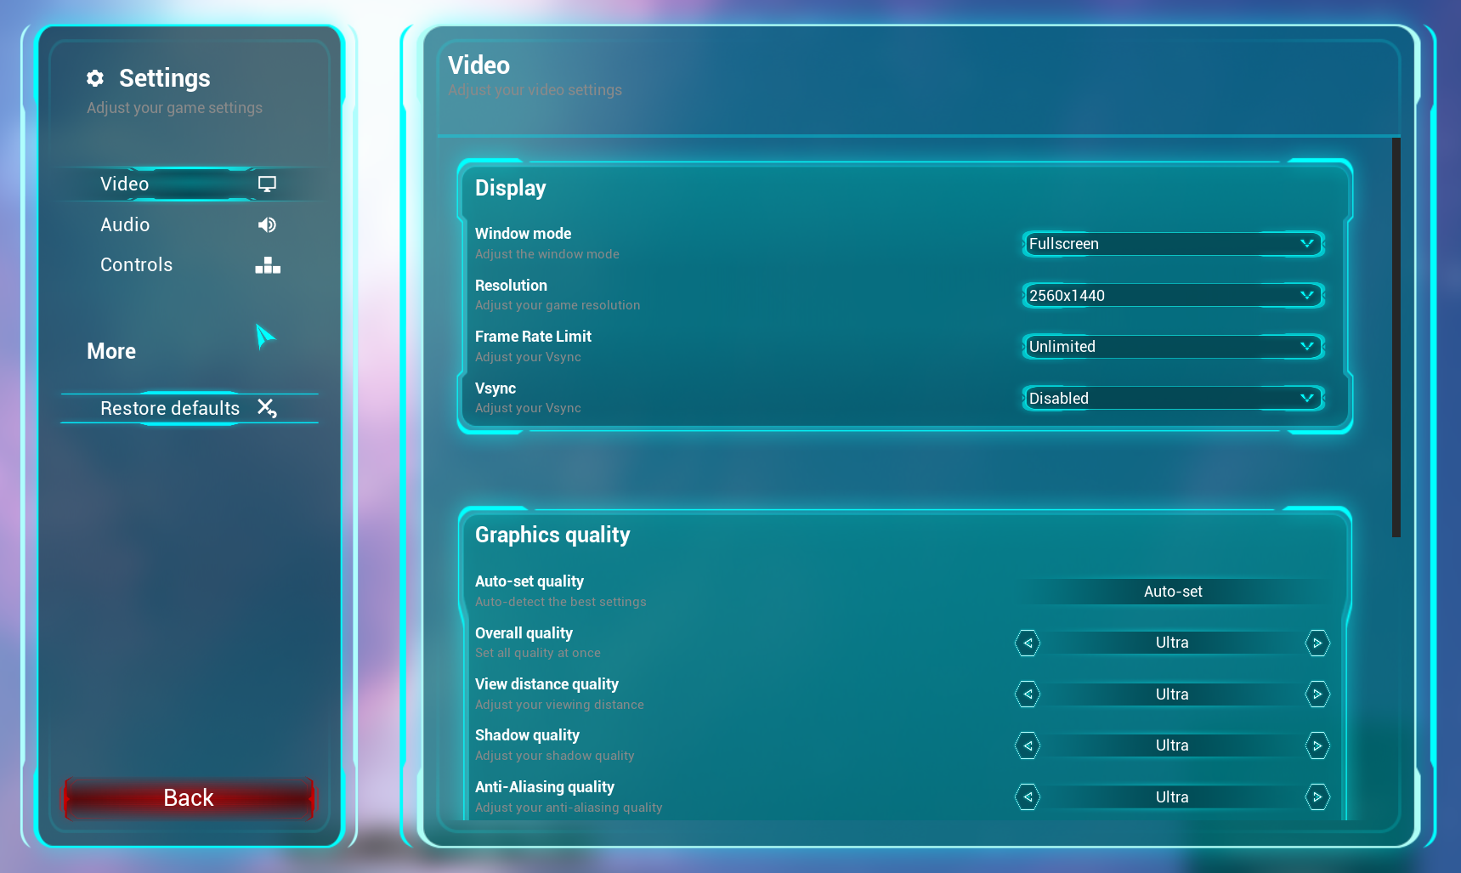
Task: Click the monitor icon next to Video
Action: coord(267,184)
